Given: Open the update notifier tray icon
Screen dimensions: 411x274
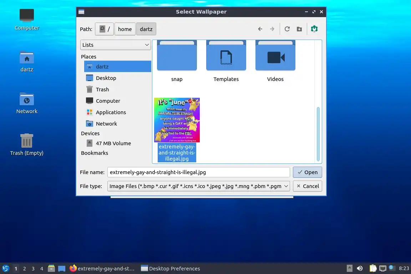Looking at the screenshot, I should (x=391, y=268).
